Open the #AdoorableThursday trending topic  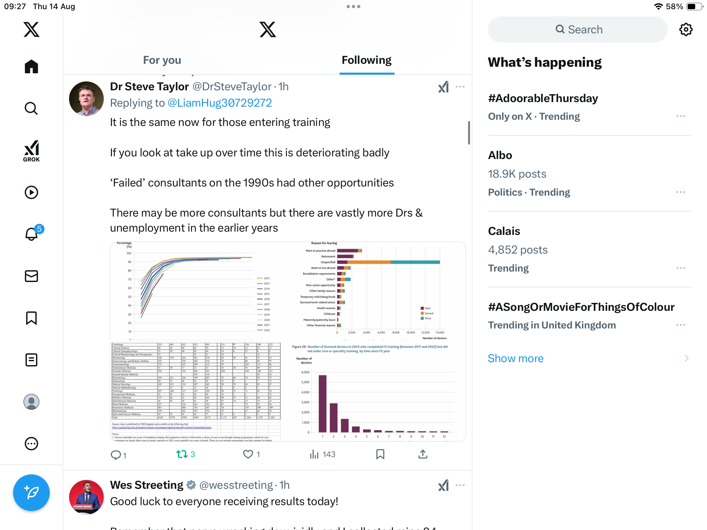[x=543, y=98]
